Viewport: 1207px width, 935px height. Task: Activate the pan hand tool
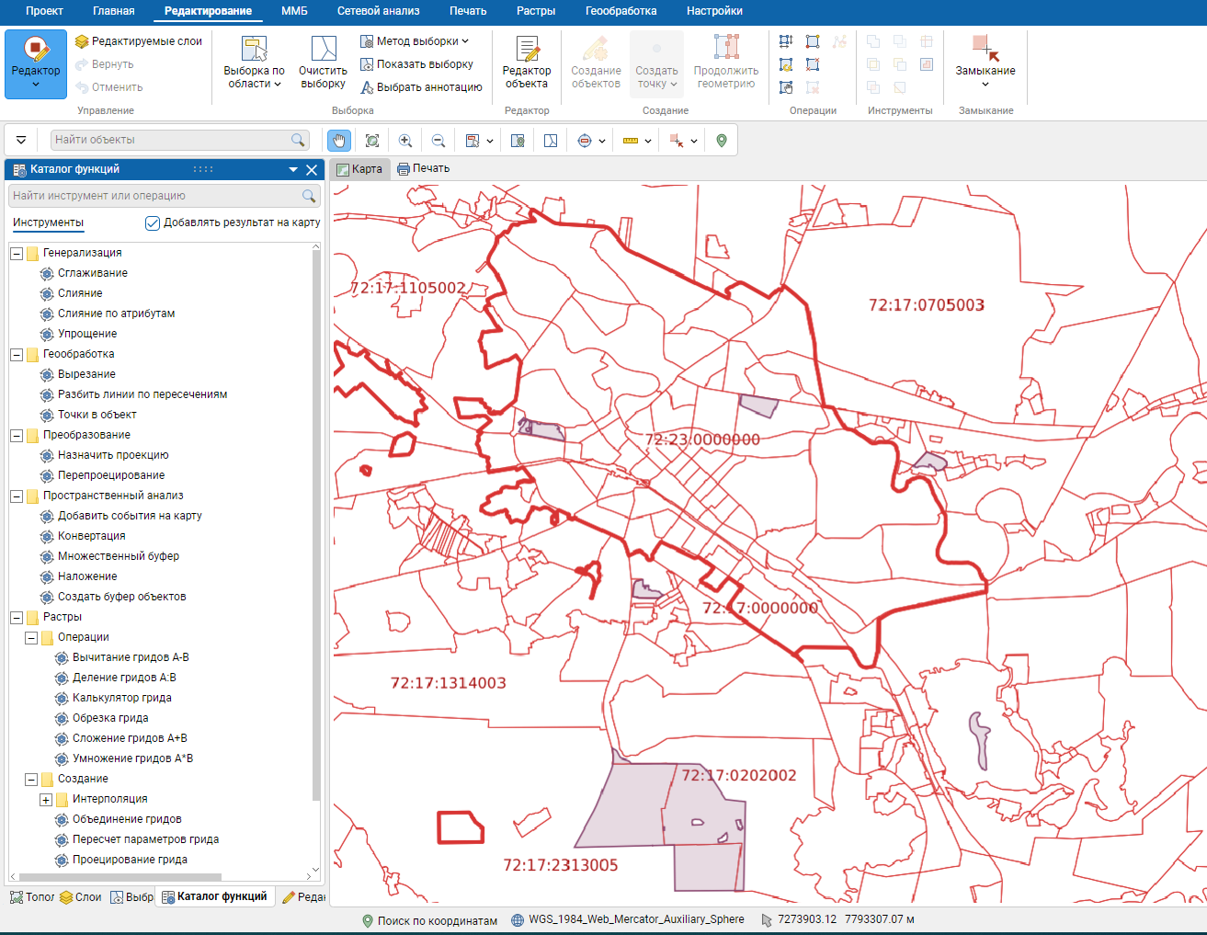pos(339,141)
